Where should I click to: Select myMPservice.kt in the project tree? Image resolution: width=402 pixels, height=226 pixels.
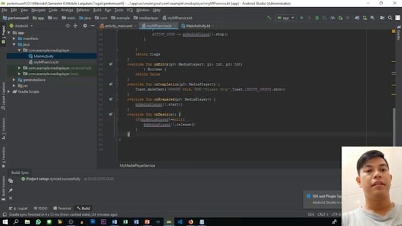46,62
